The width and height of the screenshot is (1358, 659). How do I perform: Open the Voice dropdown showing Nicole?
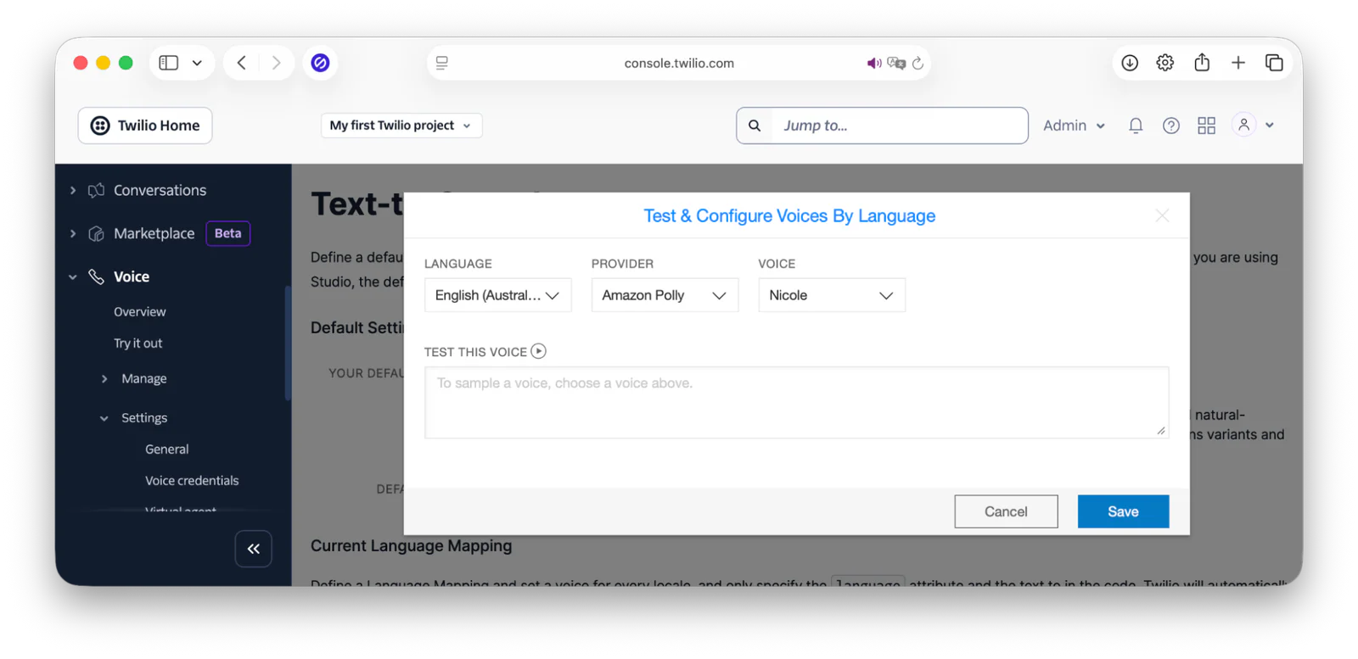832,295
